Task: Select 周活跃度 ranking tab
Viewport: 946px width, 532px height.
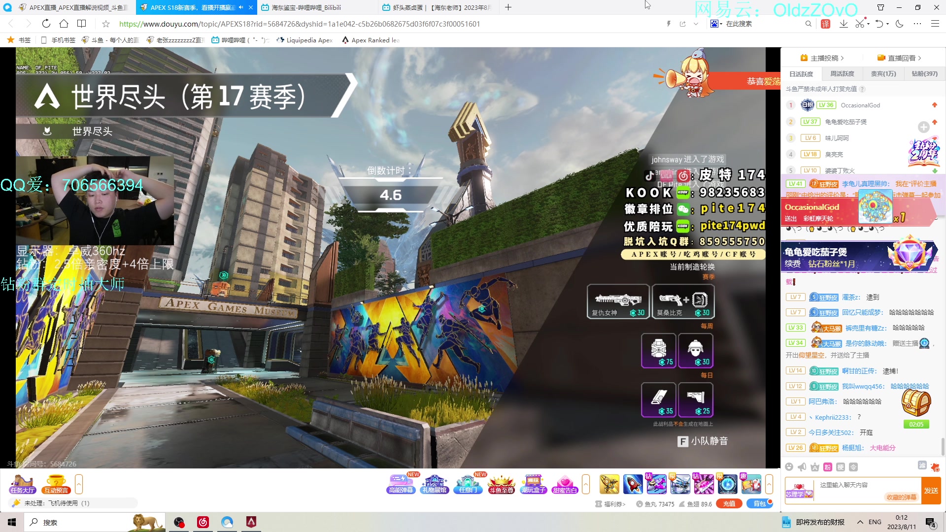Action: [x=842, y=74]
